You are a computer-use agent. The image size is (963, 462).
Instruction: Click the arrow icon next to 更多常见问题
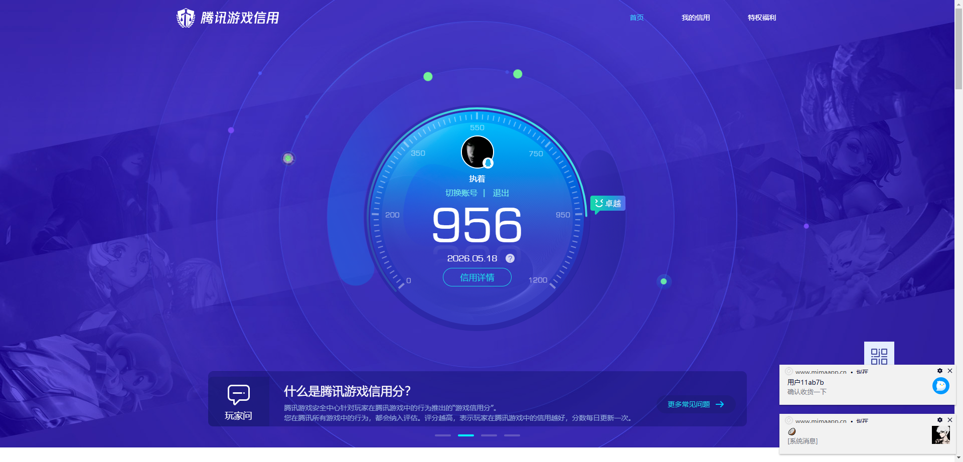click(x=720, y=404)
